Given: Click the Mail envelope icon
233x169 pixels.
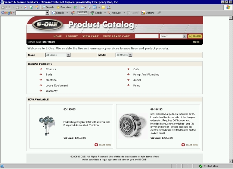Looking at the screenshot, I should [x=82, y=7].
